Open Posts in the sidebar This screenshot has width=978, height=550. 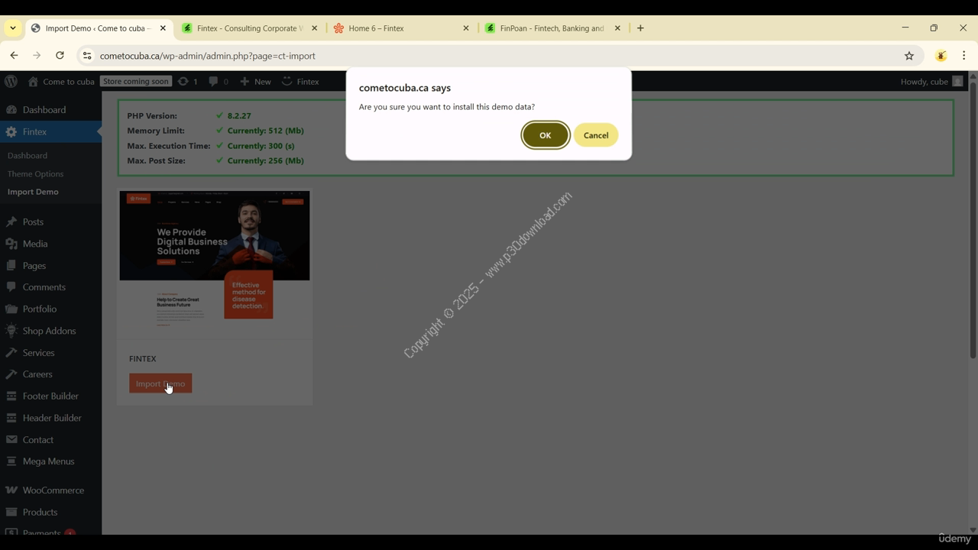coord(50,222)
